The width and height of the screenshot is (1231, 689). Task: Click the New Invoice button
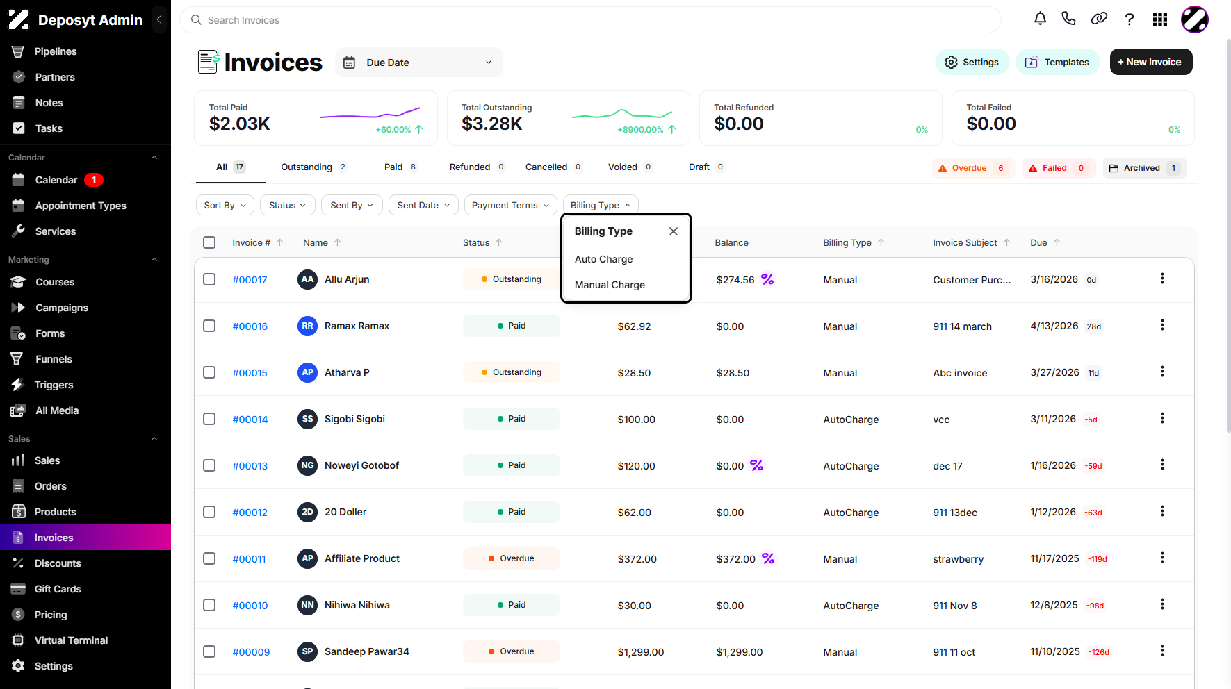point(1151,62)
